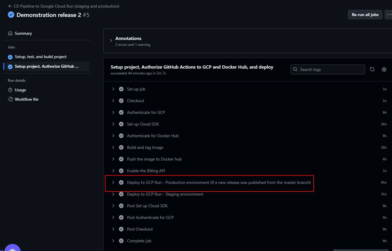Click status check icon of Enable the Billing API
The image size is (392, 251).
pos(121,171)
